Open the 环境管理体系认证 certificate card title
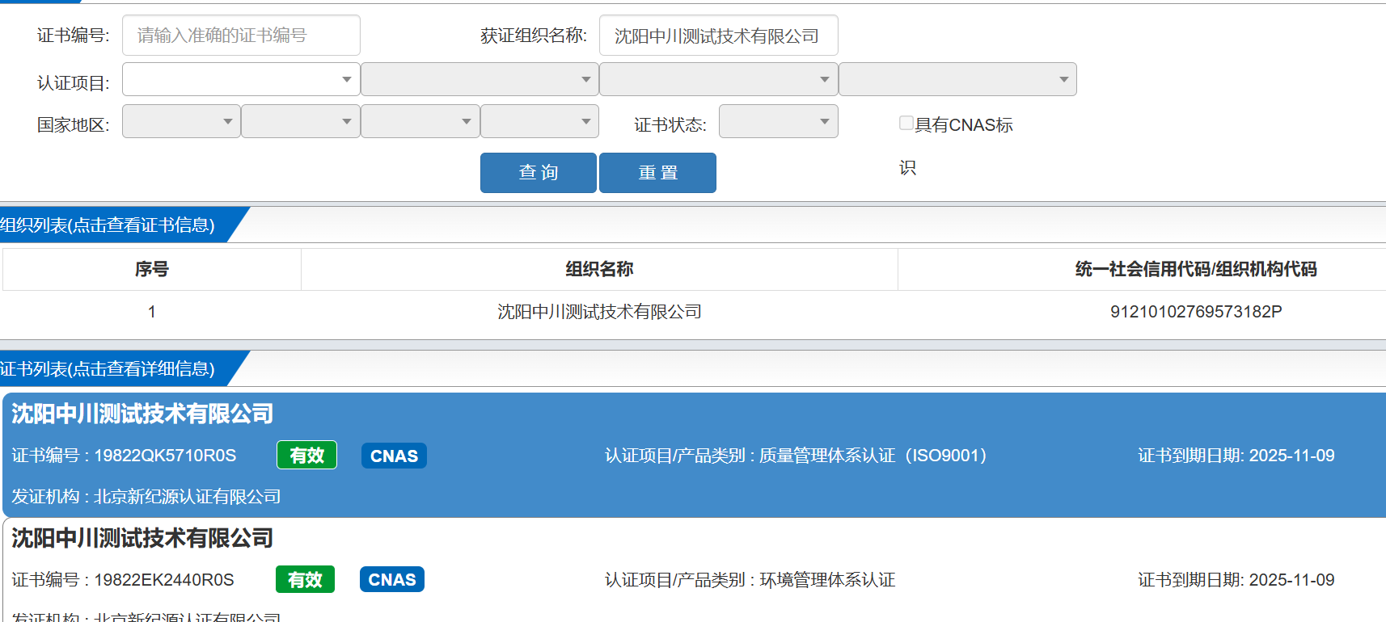 (x=142, y=538)
